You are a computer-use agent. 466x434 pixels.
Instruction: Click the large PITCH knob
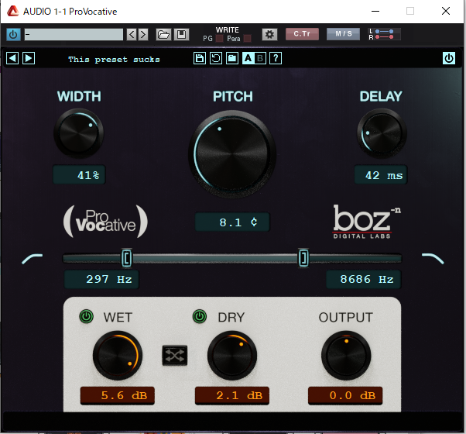232,154
